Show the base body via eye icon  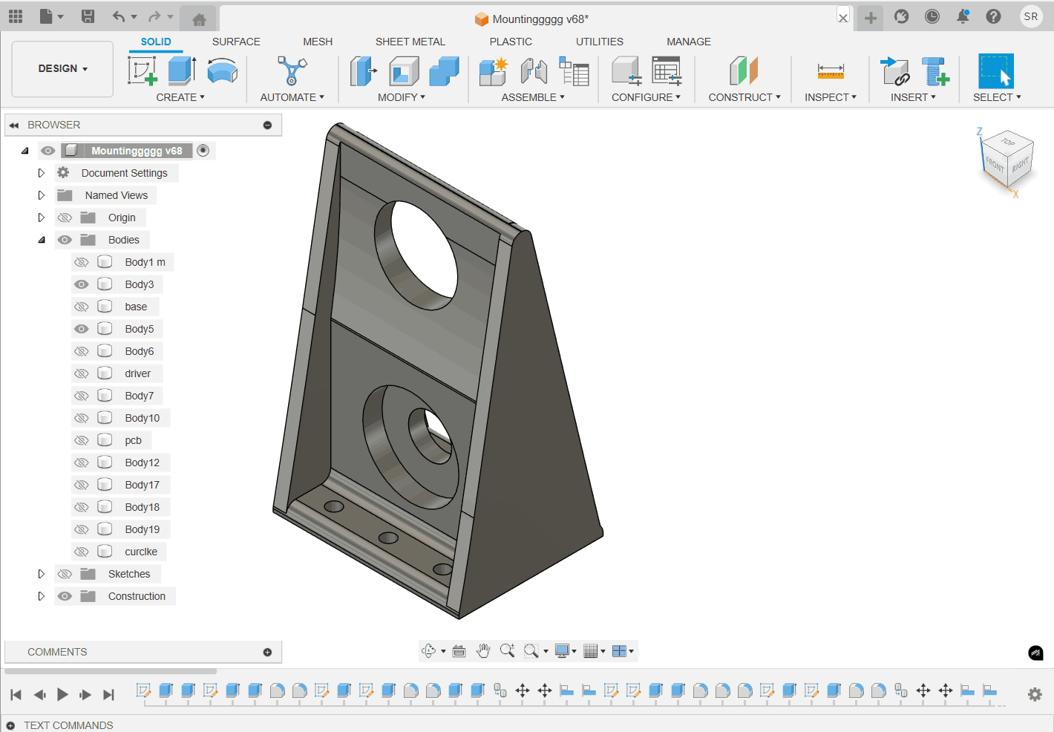[x=82, y=307]
